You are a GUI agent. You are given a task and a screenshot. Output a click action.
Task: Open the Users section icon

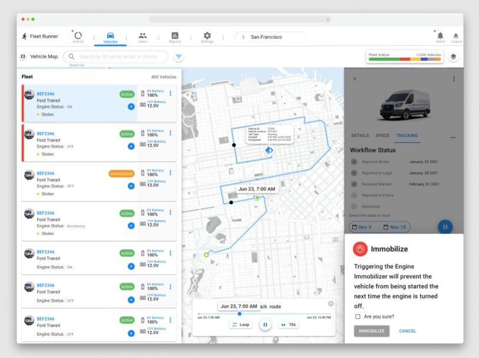(142, 37)
